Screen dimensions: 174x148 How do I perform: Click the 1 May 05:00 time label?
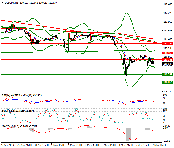(x=58, y=145)
